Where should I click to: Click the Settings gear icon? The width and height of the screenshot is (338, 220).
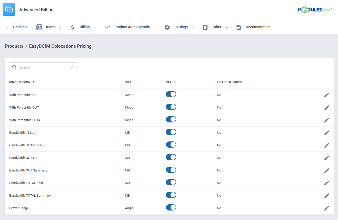tap(167, 27)
